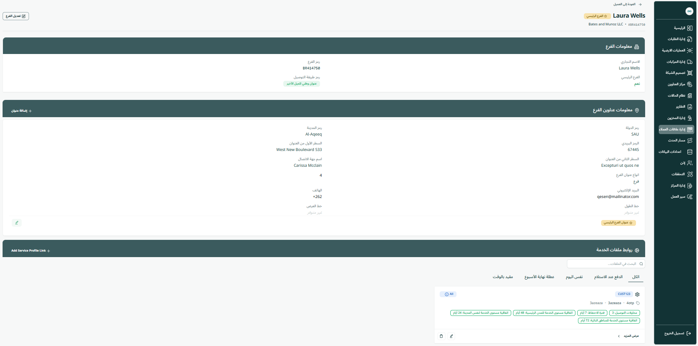Delete the CUST123 service profile link
Image resolution: width=698 pixels, height=346 pixels.
[x=441, y=336]
